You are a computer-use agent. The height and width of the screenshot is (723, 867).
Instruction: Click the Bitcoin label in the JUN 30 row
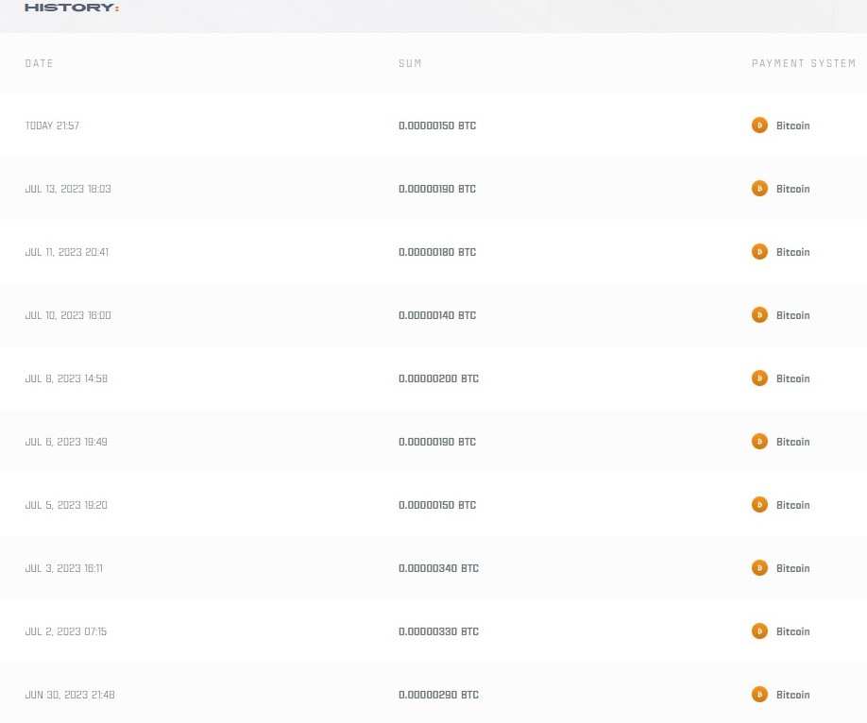click(793, 695)
